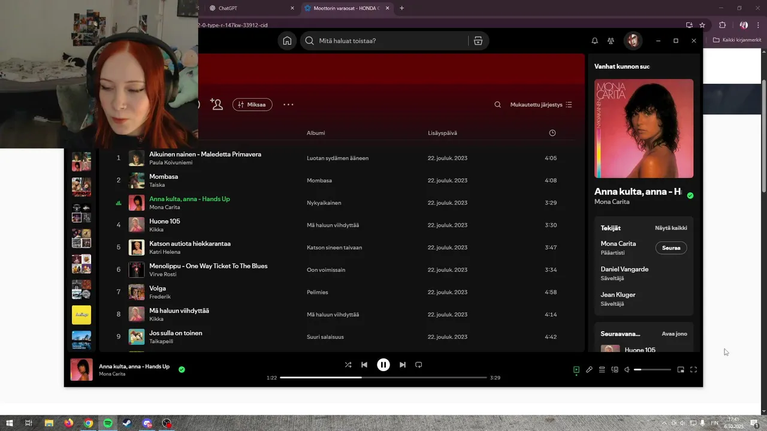
Task: Toggle saved check beside right panel title
Action: click(x=690, y=195)
